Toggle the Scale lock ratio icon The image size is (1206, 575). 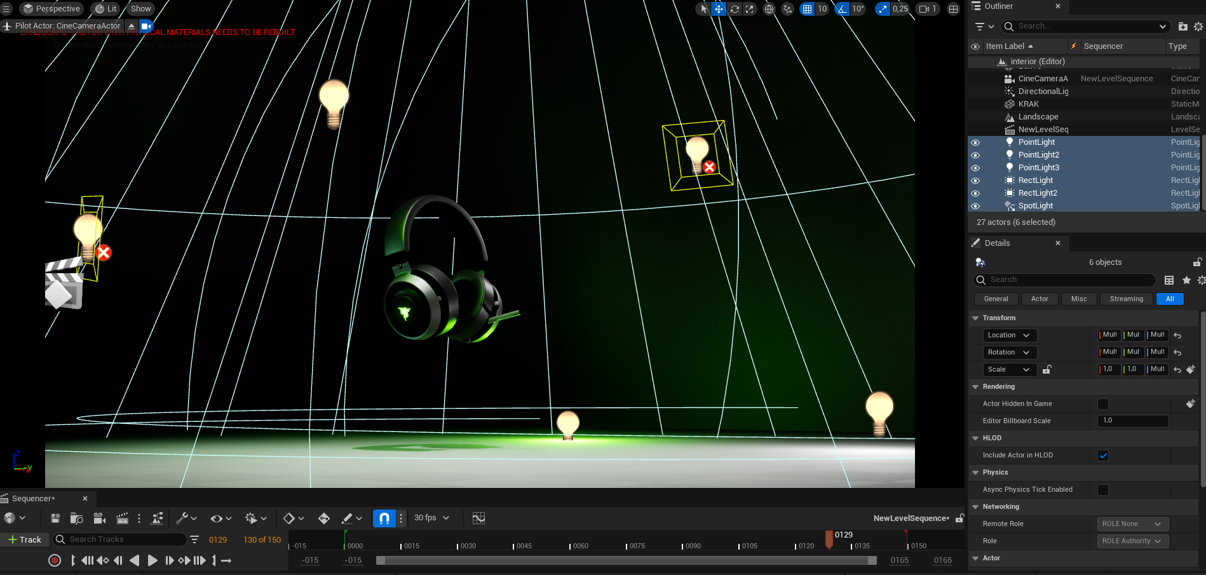[x=1047, y=369]
